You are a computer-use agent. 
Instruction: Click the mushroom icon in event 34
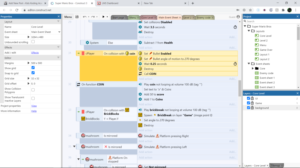point(83,136)
